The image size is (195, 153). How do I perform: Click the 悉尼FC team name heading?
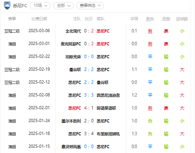coord(20,6)
